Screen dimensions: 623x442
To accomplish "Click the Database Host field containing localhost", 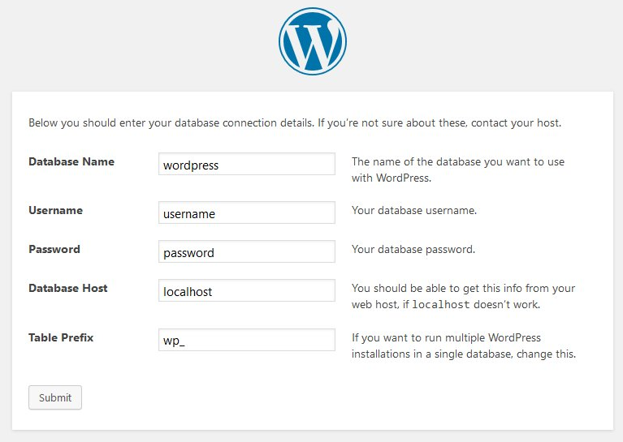I will pos(247,291).
